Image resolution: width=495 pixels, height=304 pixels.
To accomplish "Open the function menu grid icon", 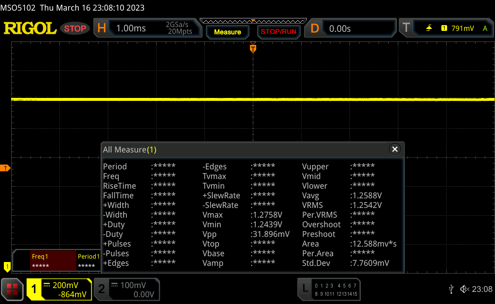I will pos(13,289).
